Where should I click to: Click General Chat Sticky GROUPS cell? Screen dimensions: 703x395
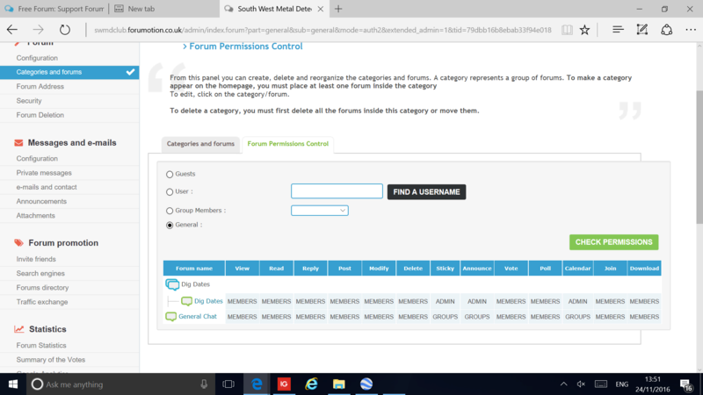[x=446, y=317]
